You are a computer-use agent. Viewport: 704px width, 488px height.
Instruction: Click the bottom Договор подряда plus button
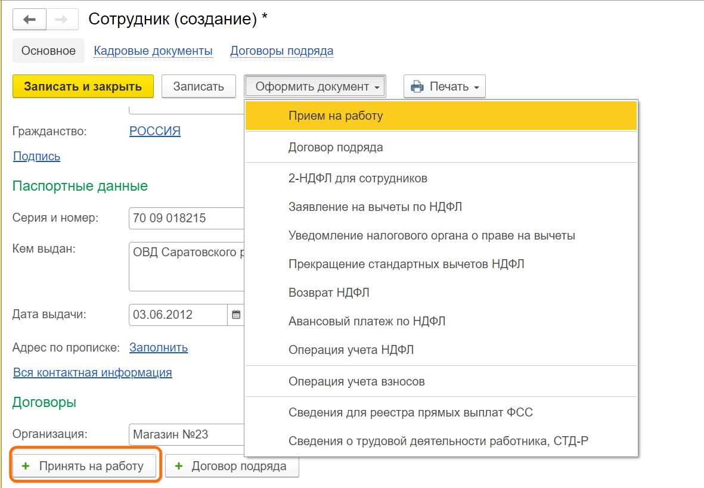[232, 466]
